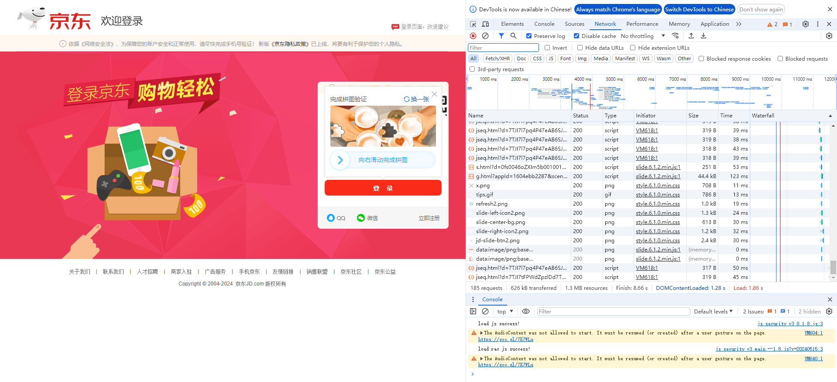Stop recording network log

pos(473,36)
